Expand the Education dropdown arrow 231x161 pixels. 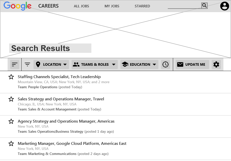(x=154, y=64)
